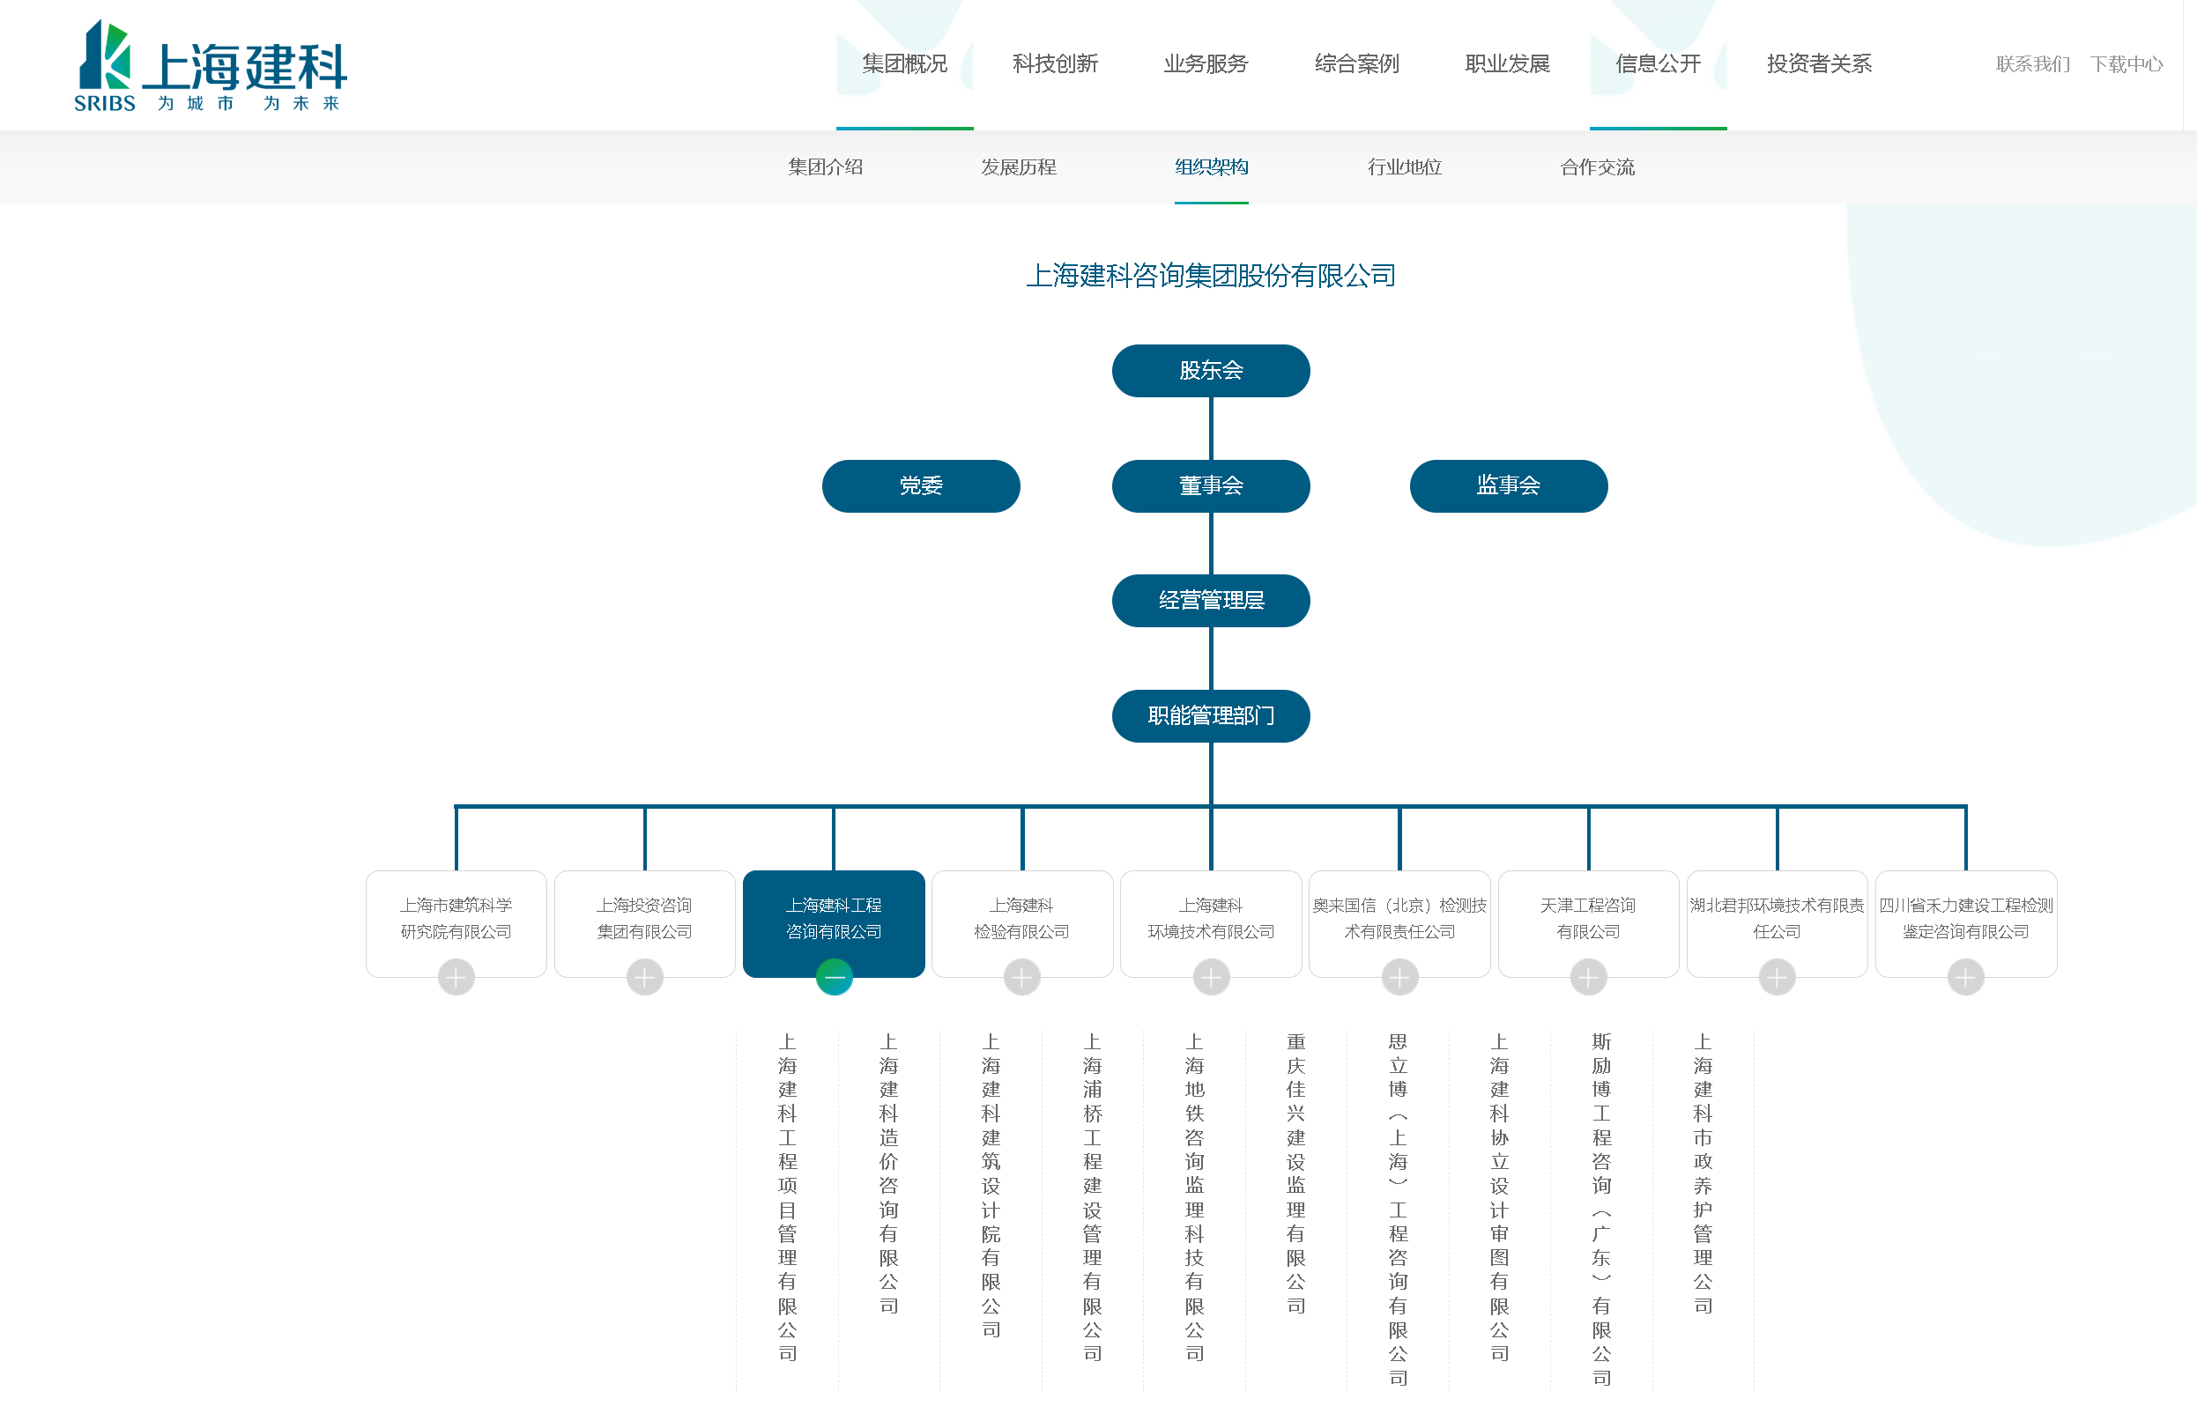Expand 上海投资咨询集团有限公司 with plus icon
The image size is (2197, 1406).
pos(645,978)
